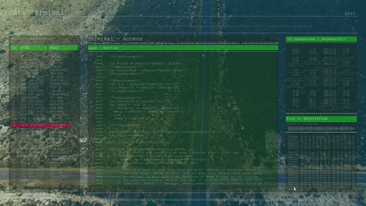Viewport: 366px width, 206px height.
Task: Open the Data Terminal menu title
Action: pos(36,13)
